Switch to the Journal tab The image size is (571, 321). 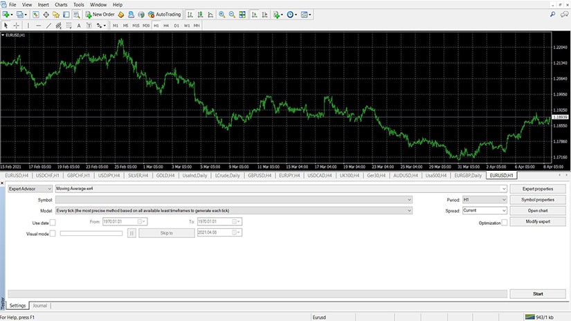(x=39, y=305)
